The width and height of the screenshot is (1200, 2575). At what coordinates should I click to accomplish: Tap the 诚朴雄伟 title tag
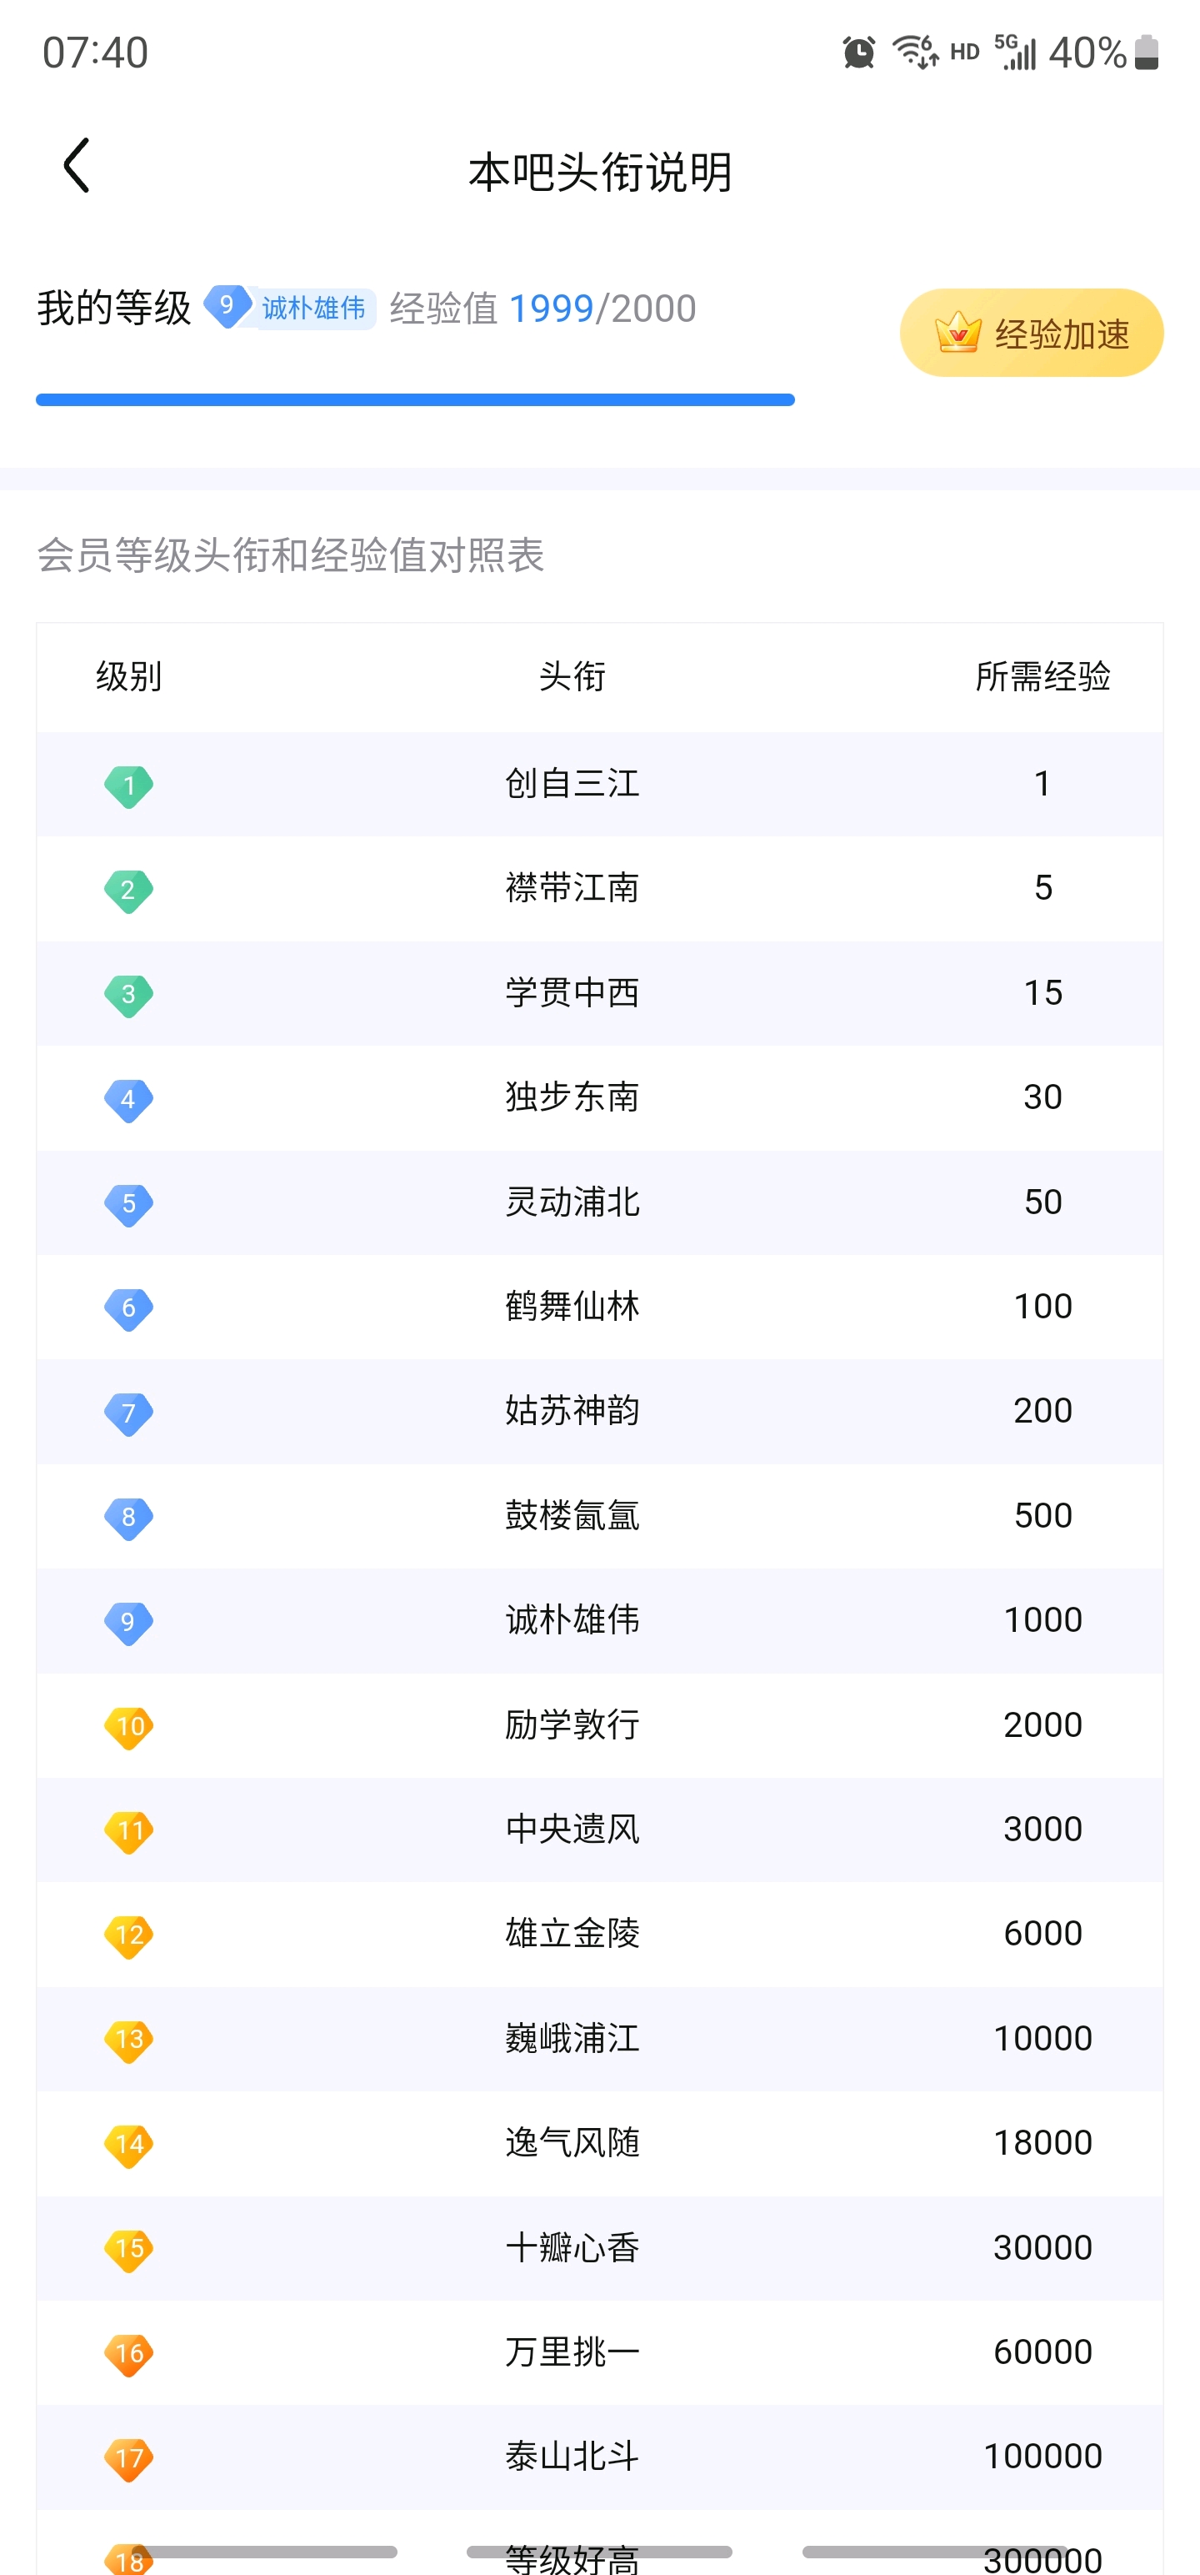point(312,308)
